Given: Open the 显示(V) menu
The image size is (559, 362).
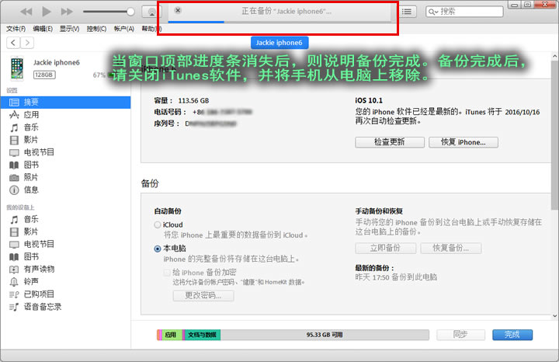Looking at the screenshot, I should pyautogui.click(x=70, y=29).
